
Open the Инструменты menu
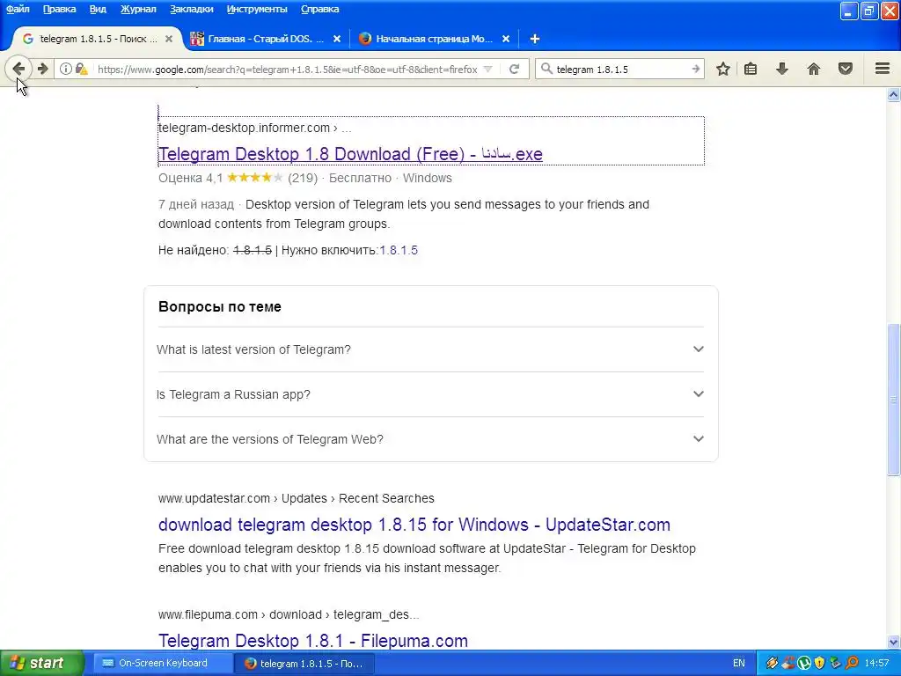click(x=257, y=9)
